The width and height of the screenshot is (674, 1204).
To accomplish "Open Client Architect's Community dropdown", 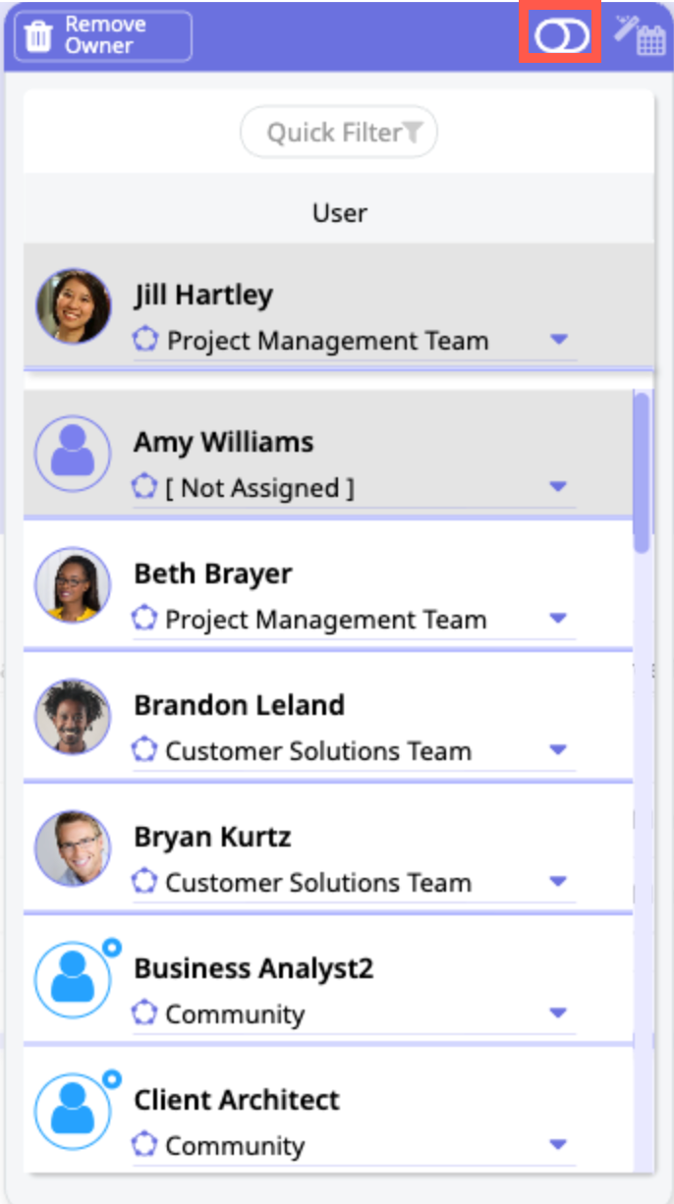I will pyautogui.click(x=559, y=1145).
